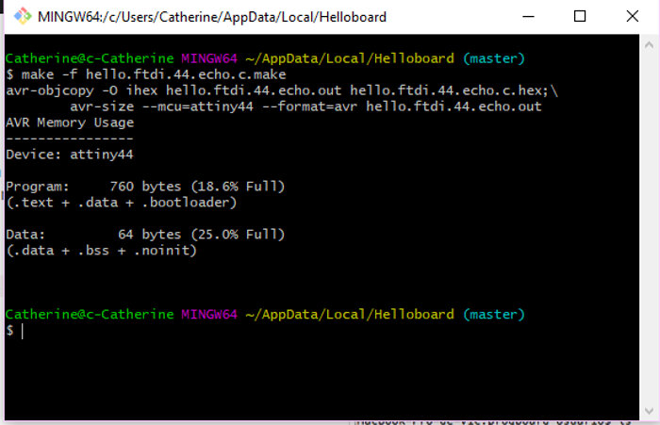Click the 'Device: attiny44' line
This screenshot has height=425, width=660.
(70, 155)
